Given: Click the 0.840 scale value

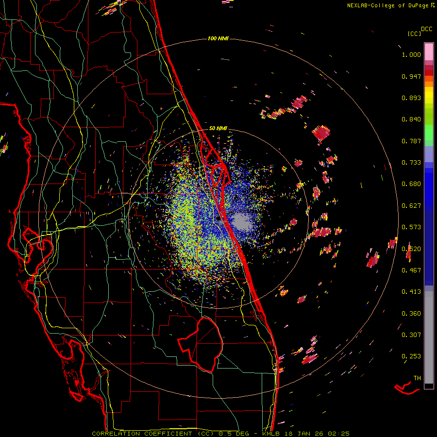Looking at the screenshot, I should tap(411, 119).
